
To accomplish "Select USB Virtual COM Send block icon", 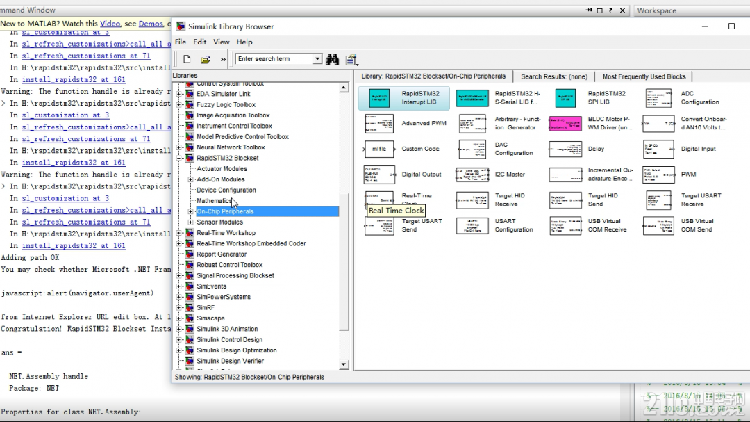I will coord(658,226).
